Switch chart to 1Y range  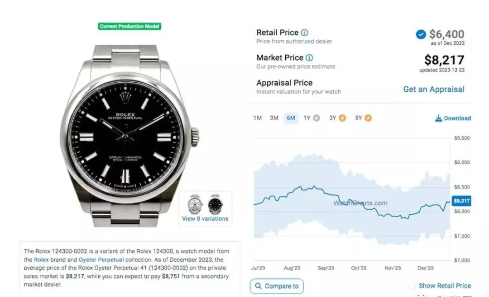pos(307,118)
